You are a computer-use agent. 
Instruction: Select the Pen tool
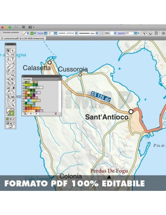8,59
